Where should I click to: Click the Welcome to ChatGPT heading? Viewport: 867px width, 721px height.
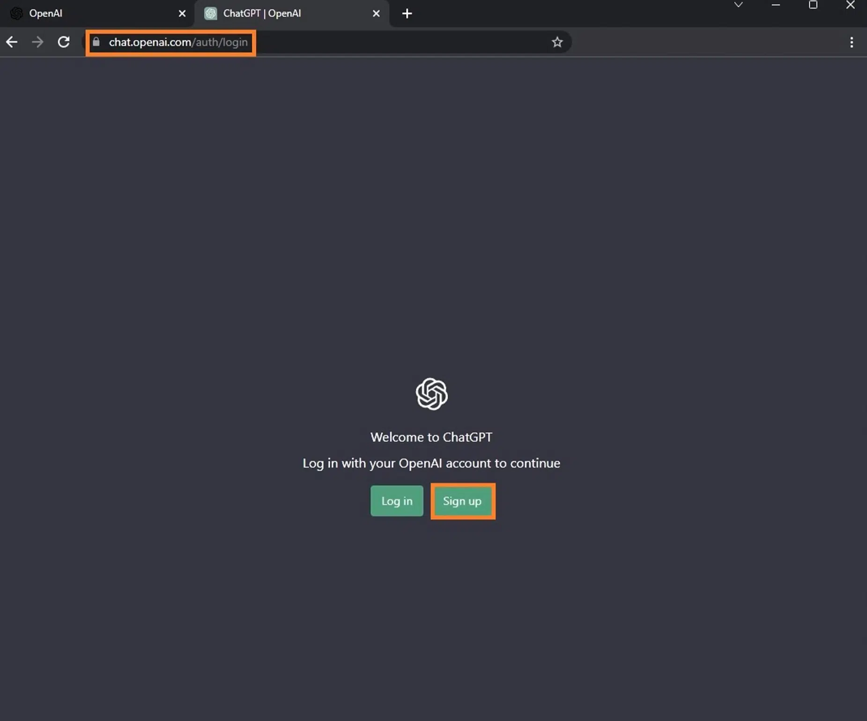pos(431,437)
